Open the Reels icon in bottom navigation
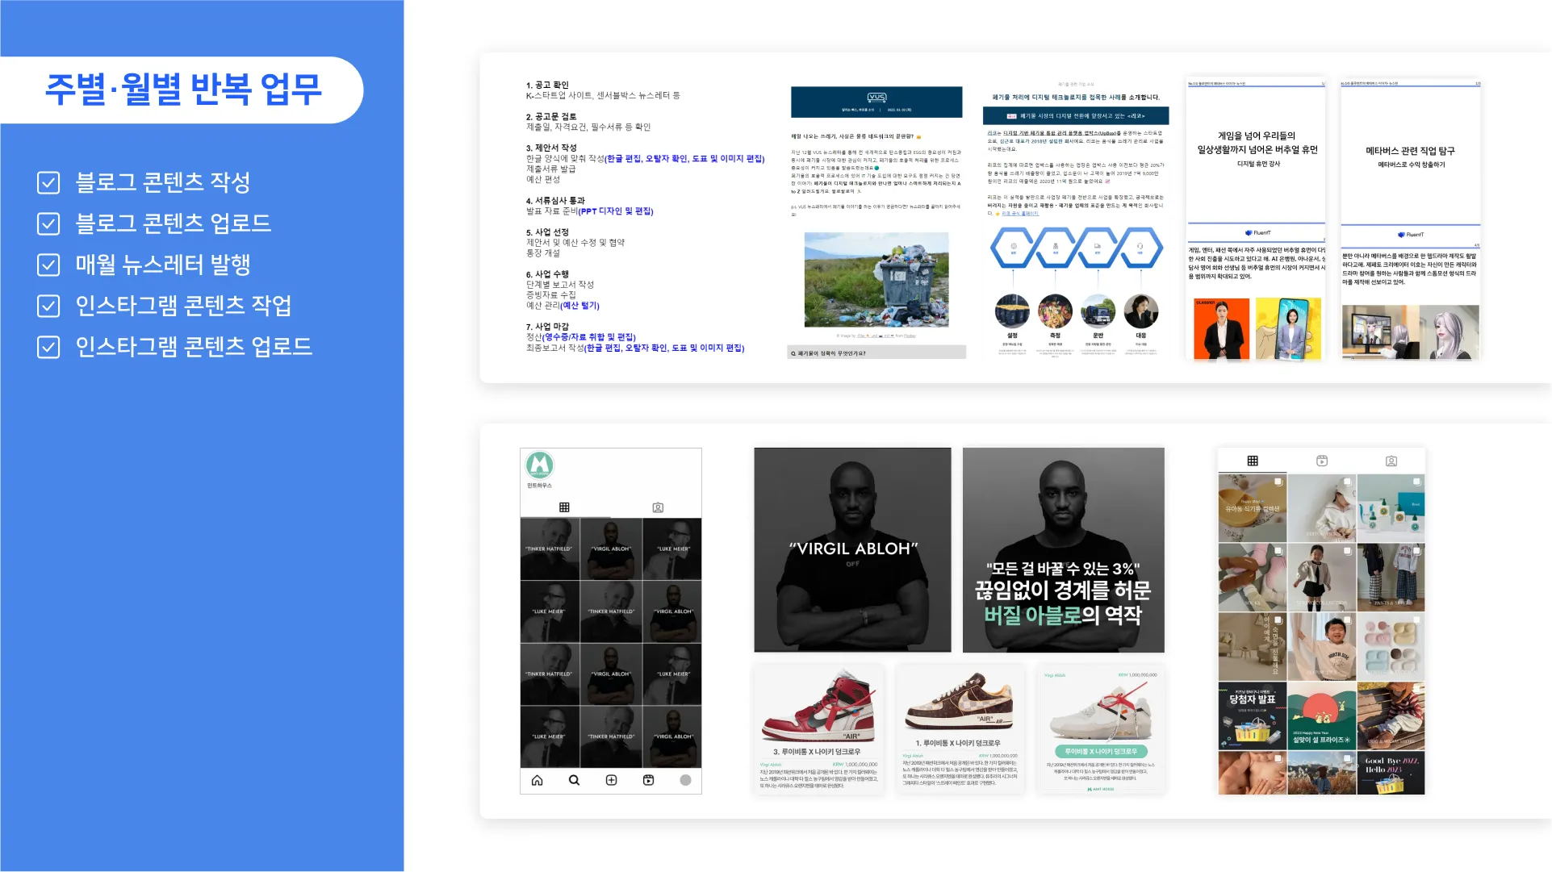 648,780
